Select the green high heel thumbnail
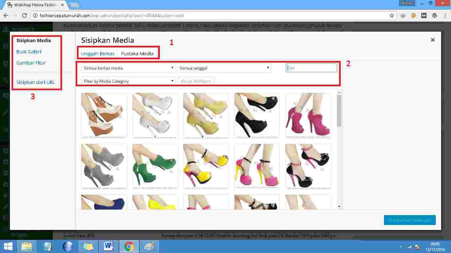Screen dimensions: 451x253 click(x=155, y=166)
